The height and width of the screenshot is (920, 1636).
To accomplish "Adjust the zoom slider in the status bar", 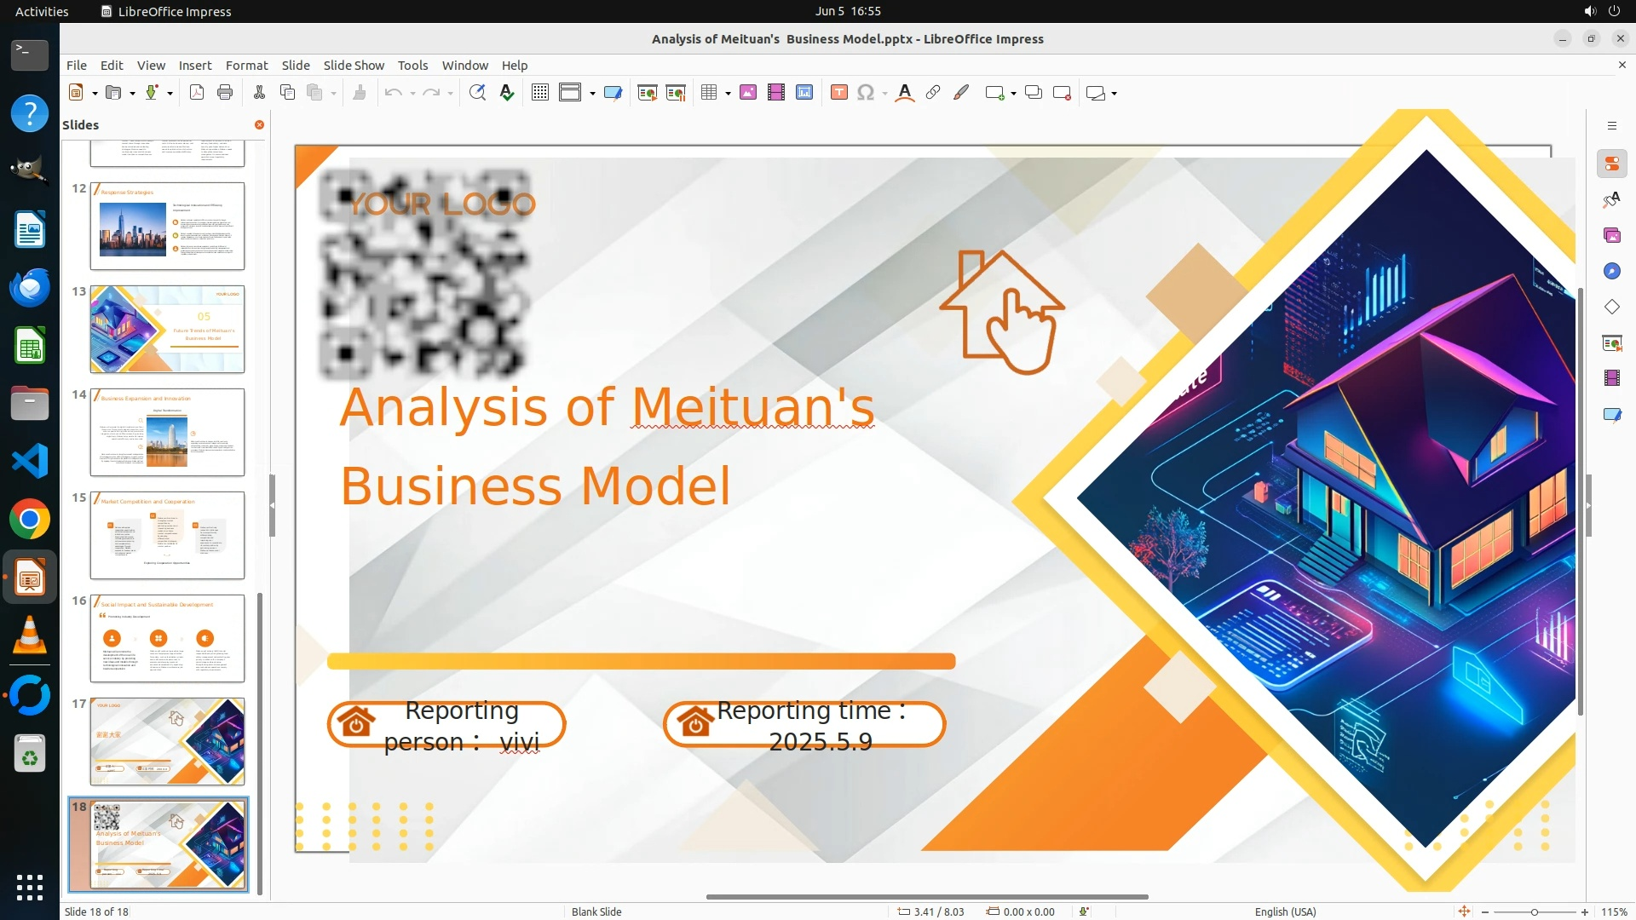I will click(1535, 911).
